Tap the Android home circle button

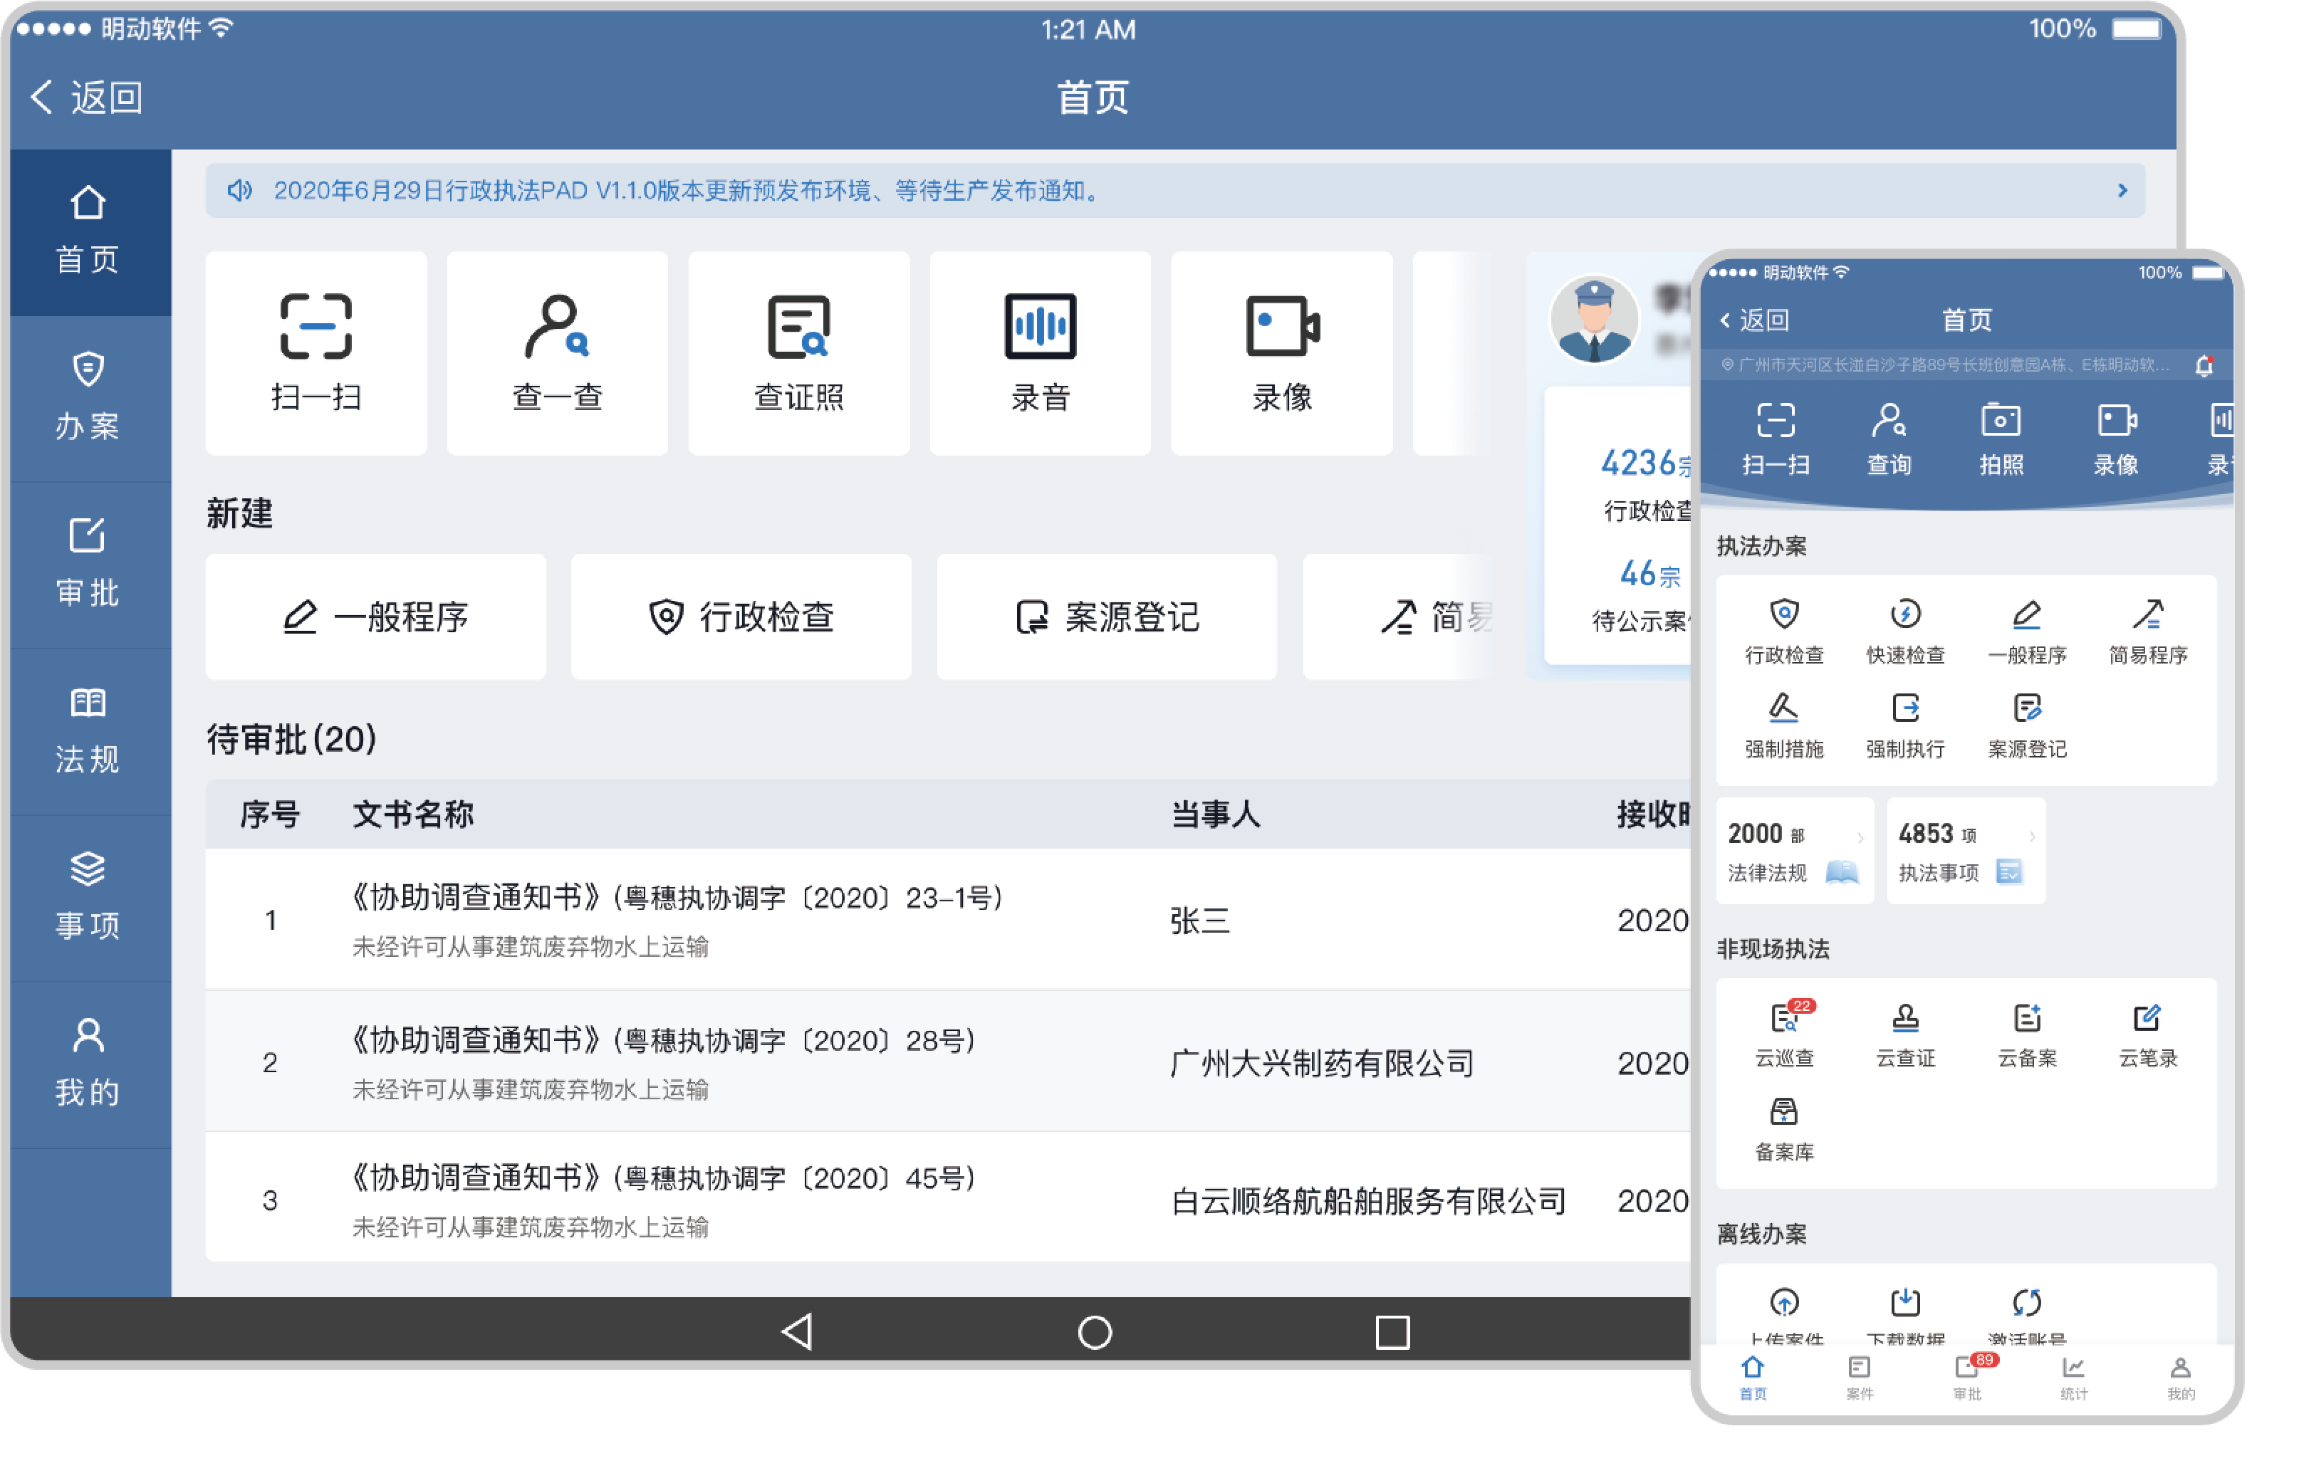click(1095, 1332)
